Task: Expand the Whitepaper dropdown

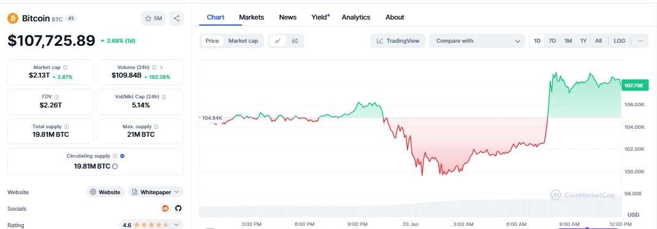Action: click(x=156, y=192)
